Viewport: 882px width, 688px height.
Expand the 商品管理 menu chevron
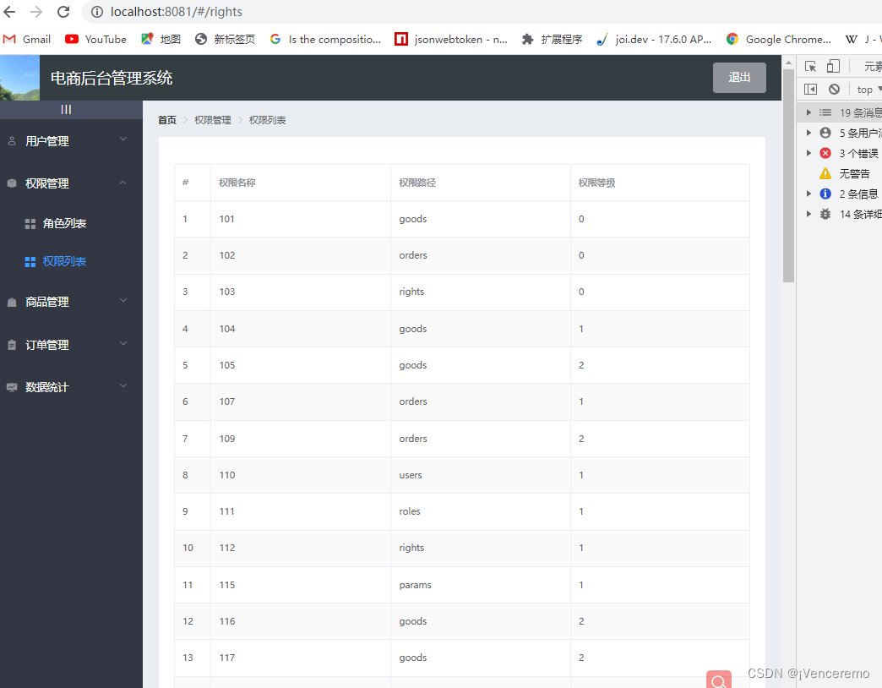point(122,302)
